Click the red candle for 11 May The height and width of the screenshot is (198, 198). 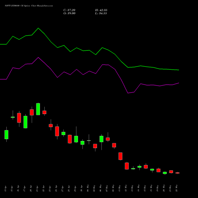[x=120, y=156]
